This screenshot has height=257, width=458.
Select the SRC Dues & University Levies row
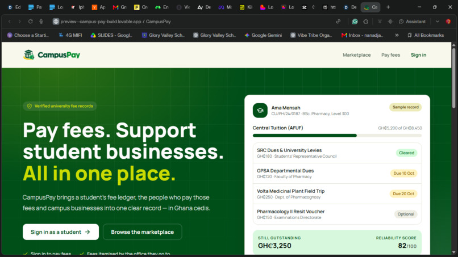click(337, 153)
